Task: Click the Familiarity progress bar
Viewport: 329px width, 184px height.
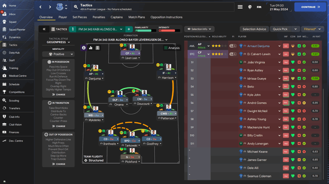Action: pyautogui.click(x=145, y=30)
